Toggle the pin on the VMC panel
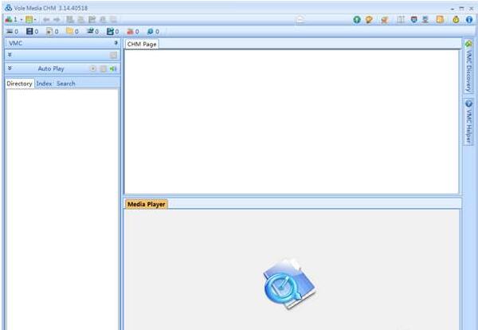Screen dimensions: 478x330 pyautogui.click(x=116, y=43)
